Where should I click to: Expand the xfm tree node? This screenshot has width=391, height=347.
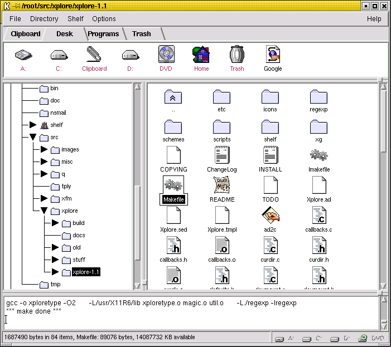coord(44,198)
